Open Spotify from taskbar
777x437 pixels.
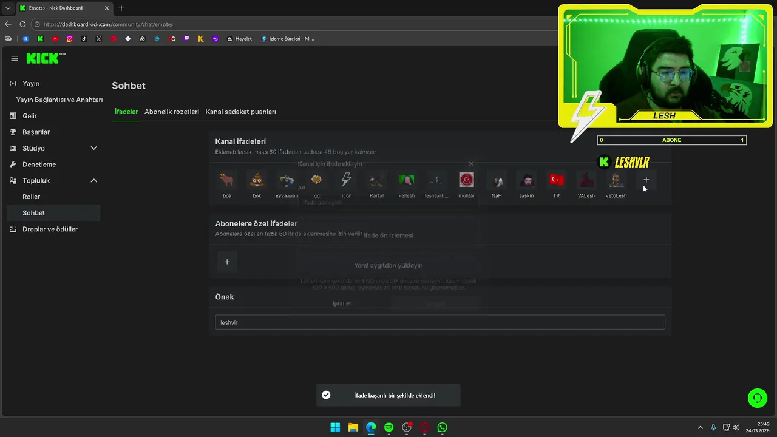click(x=388, y=427)
